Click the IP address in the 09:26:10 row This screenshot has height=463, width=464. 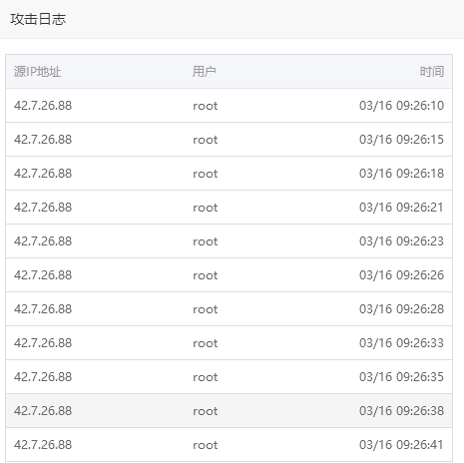point(43,106)
